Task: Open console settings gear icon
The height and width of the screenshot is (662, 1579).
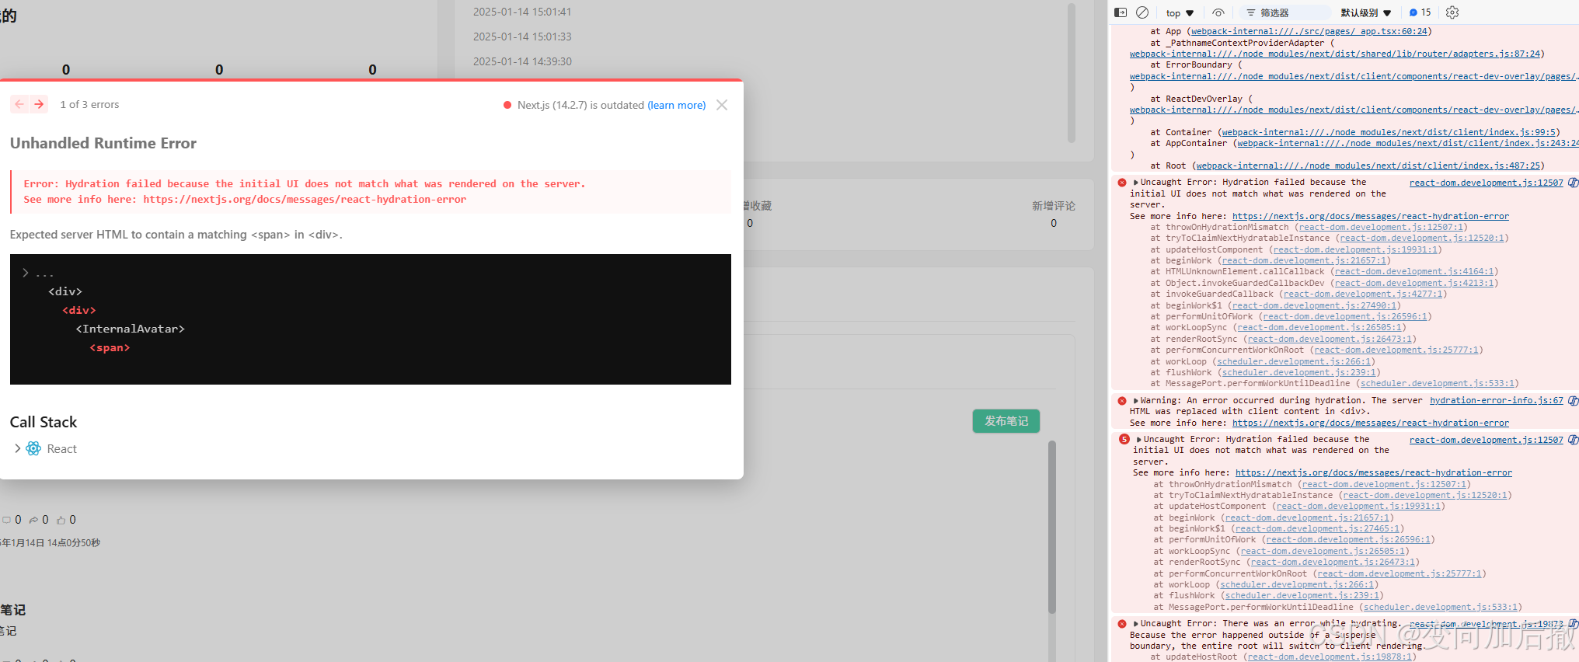Action: tap(1452, 12)
